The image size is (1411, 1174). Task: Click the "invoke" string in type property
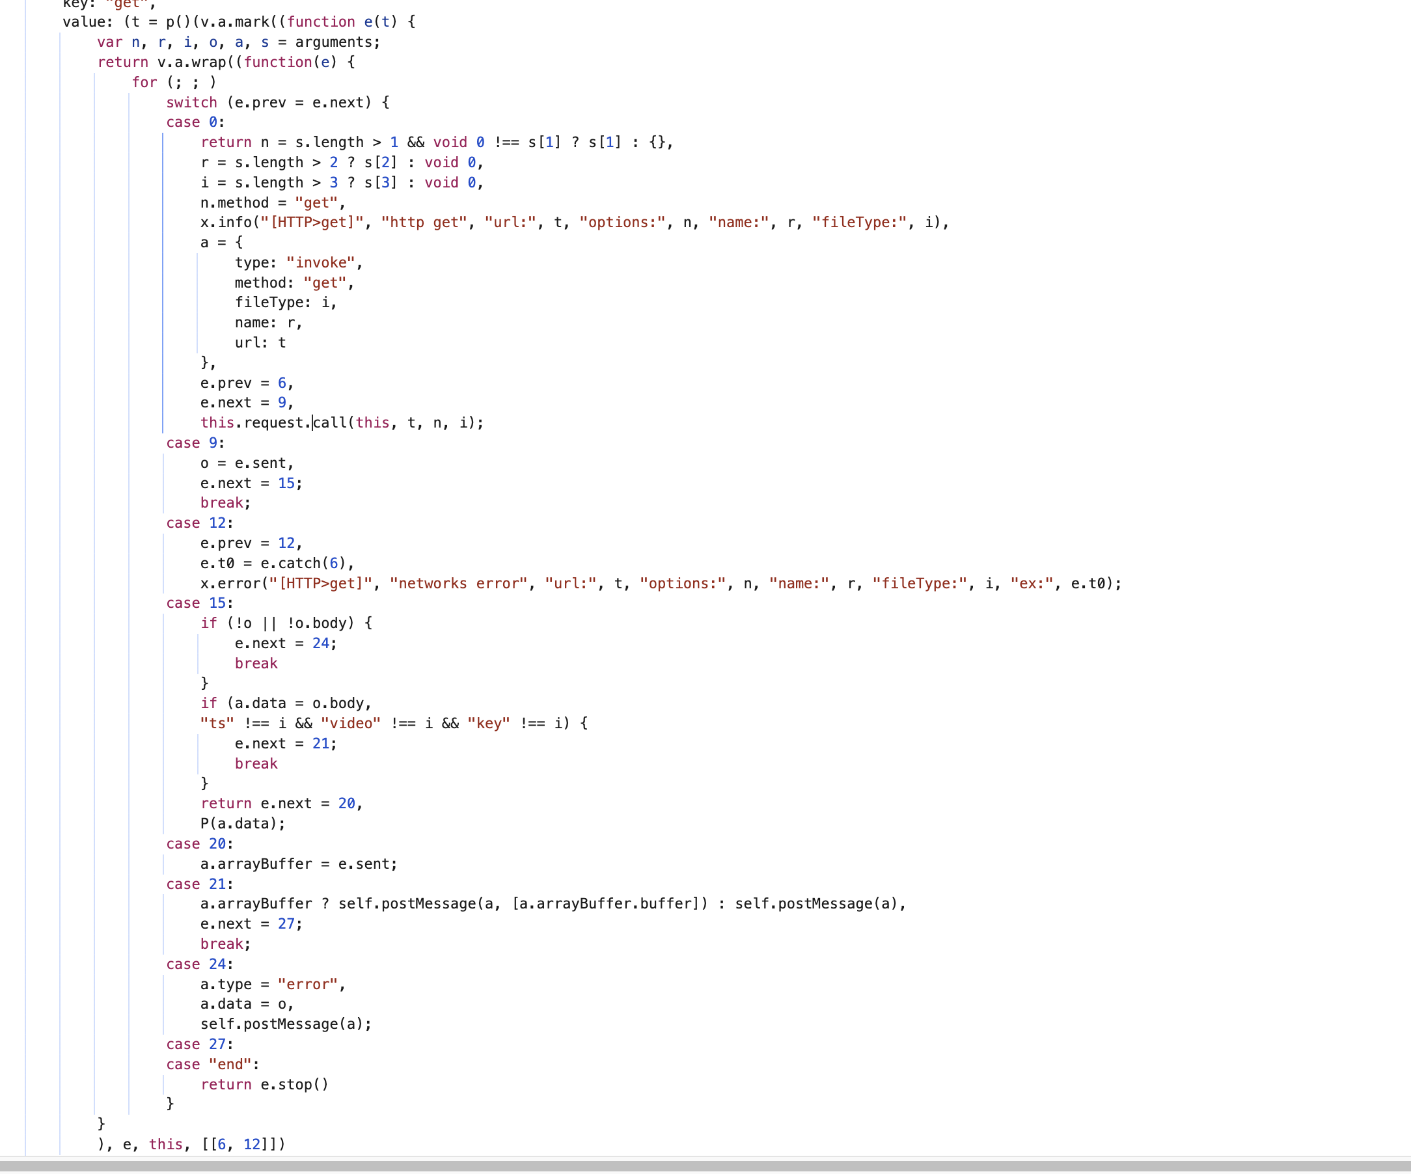tap(320, 263)
